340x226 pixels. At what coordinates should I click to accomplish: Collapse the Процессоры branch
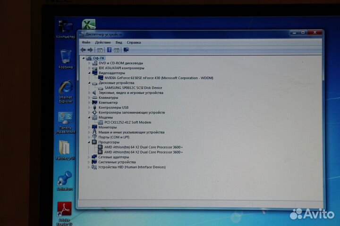[89, 142]
